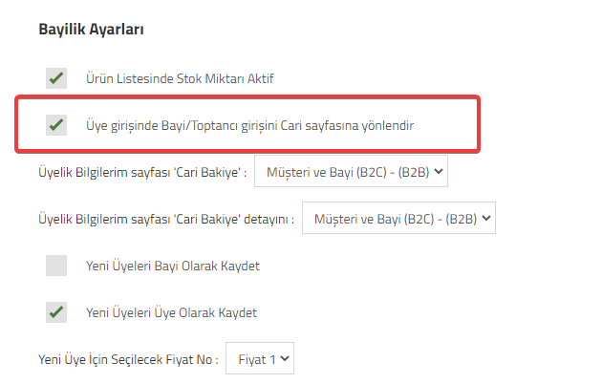
Task: Click chevron arrow on Fiyat 1 select
Action: point(285,358)
